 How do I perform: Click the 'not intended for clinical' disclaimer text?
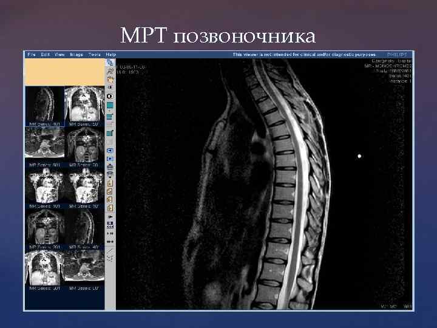(x=304, y=55)
